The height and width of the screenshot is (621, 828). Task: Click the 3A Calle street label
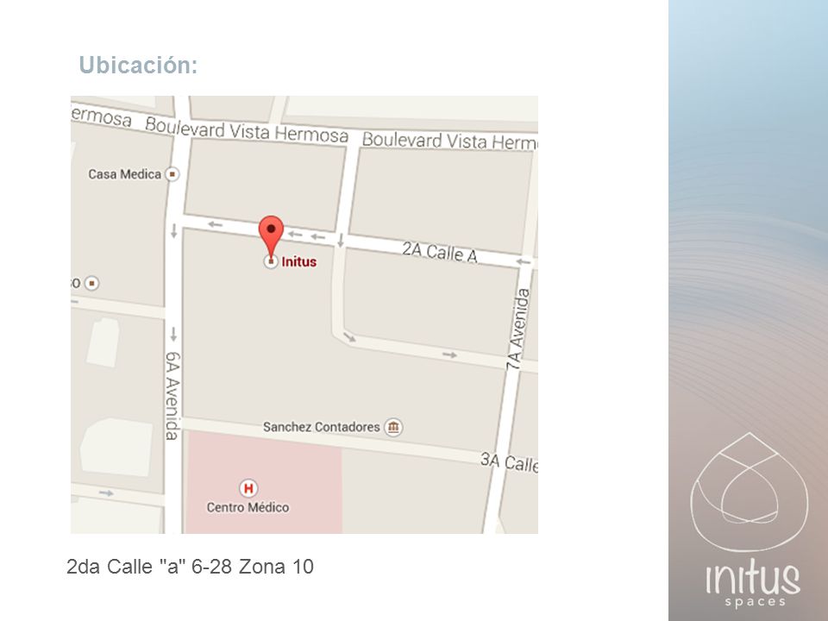coord(509,462)
